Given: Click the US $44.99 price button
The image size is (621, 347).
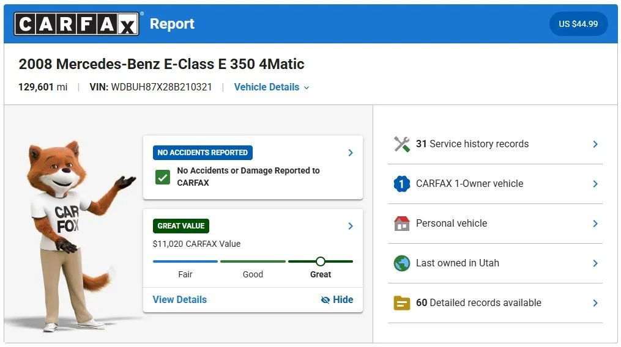Looking at the screenshot, I should click(x=578, y=24).
